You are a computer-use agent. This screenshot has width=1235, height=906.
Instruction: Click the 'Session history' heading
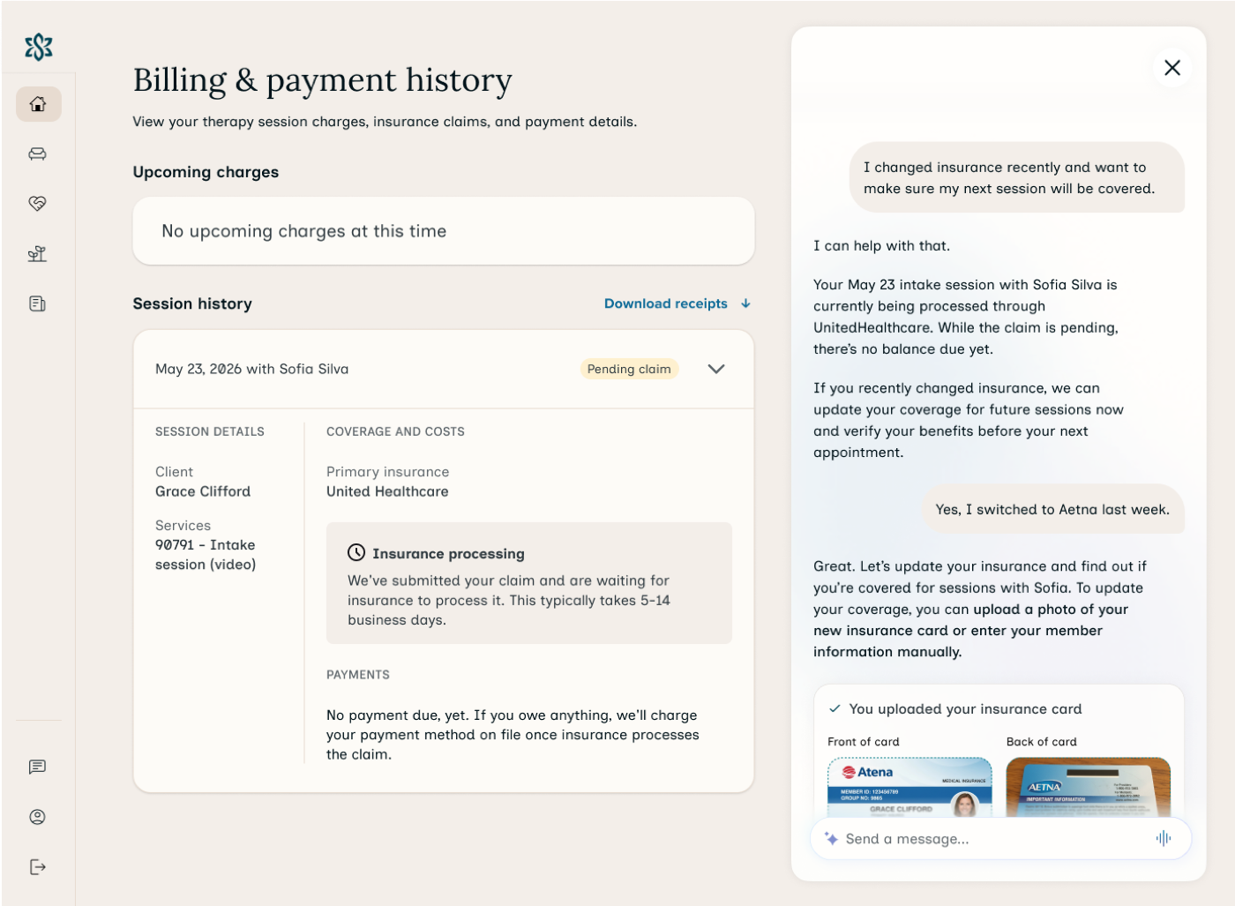192,303
